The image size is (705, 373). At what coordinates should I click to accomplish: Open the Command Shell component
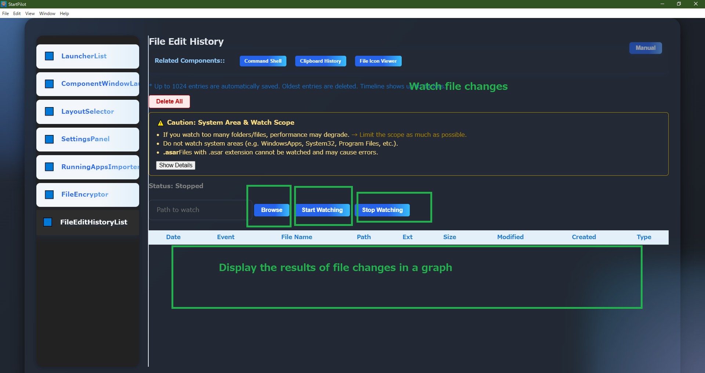pos(263,61)
